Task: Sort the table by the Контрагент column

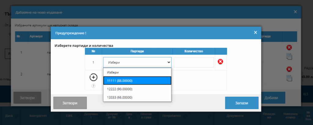Action: point(38,116)
